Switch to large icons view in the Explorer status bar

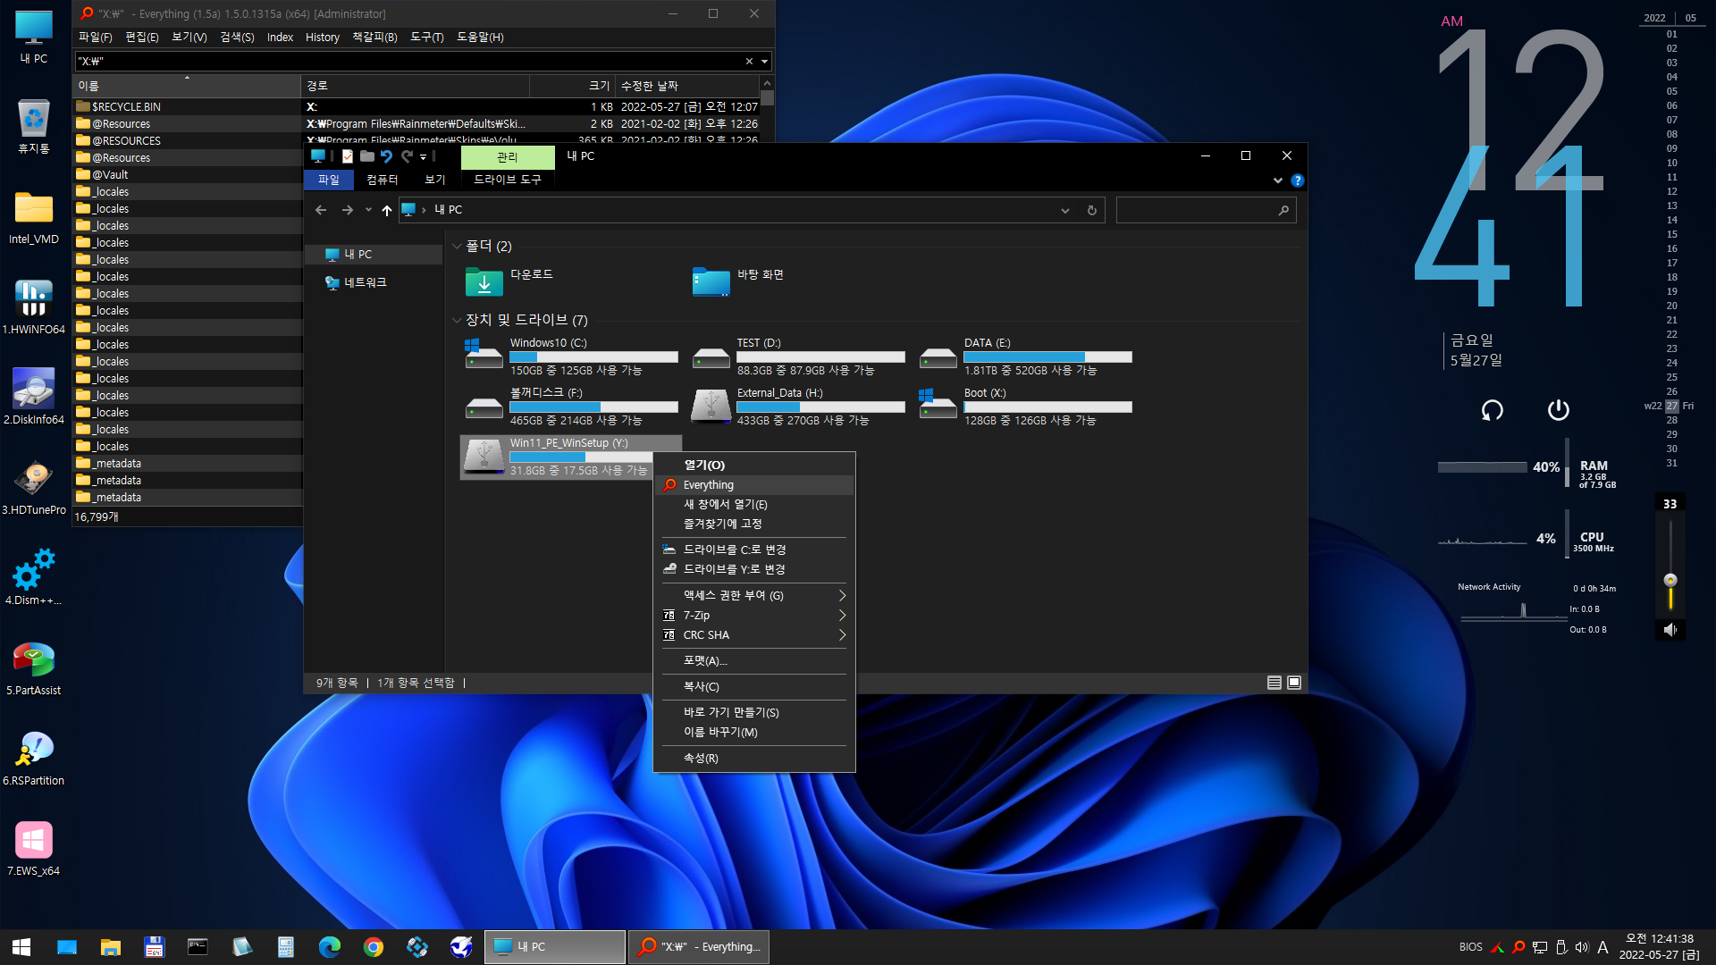coord(1294,683)
